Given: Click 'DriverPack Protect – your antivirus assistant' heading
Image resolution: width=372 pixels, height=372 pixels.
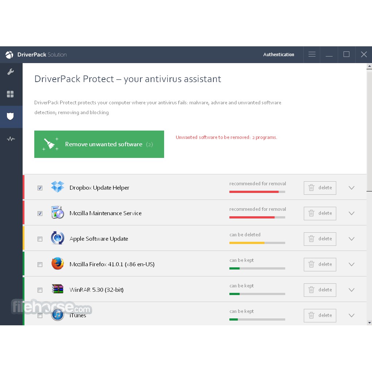Looking at the screenshot, I should 128,79.
